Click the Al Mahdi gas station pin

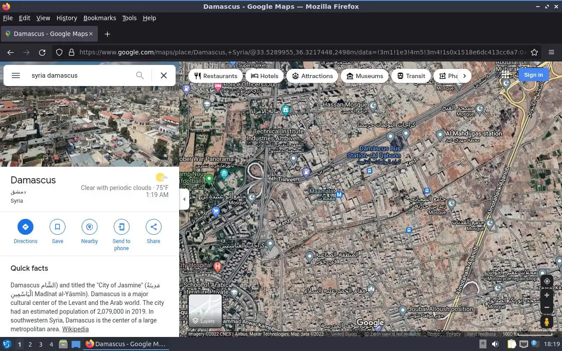tap(440, 135)
